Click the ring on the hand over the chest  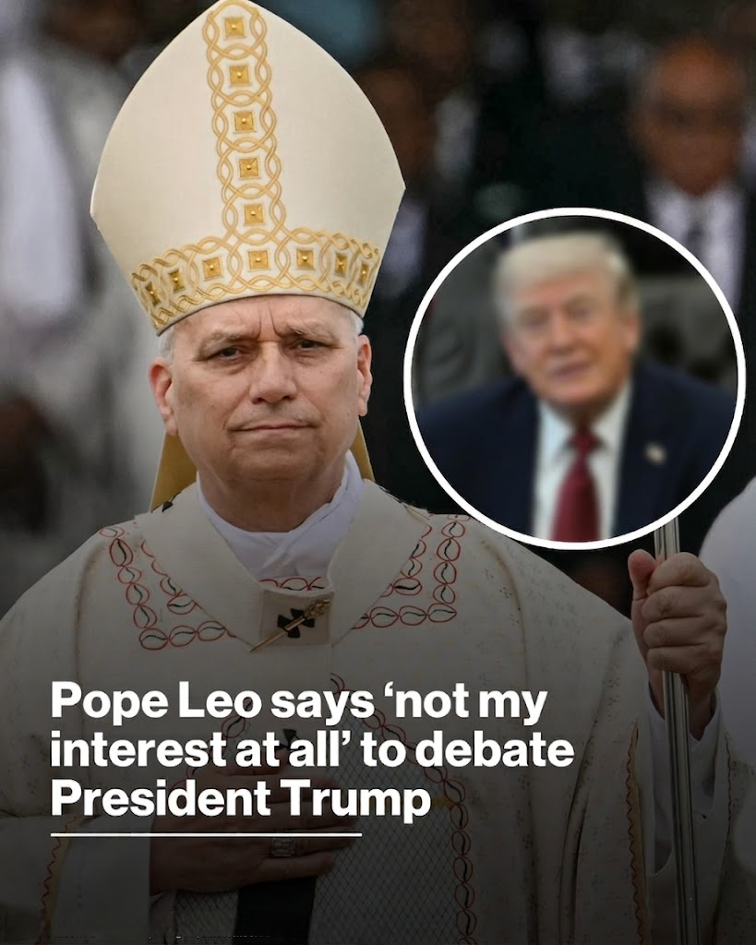(282, 847)
